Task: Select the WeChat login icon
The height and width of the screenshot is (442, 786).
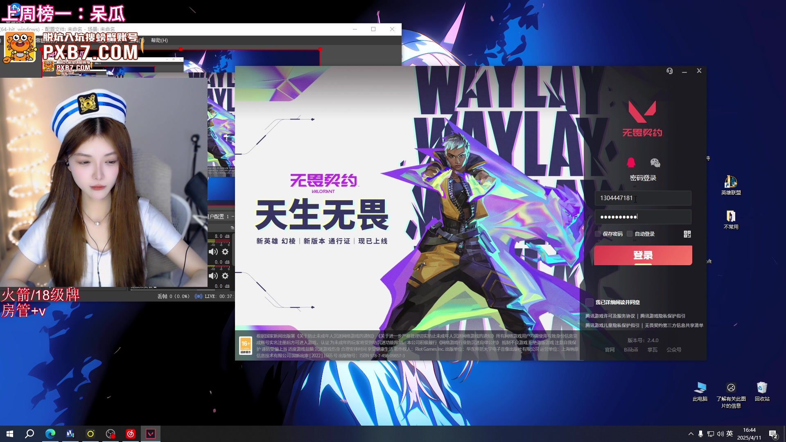Action: (x=655, y=163)
